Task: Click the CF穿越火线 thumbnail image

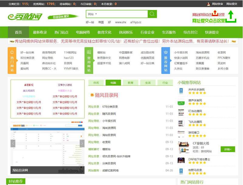Action: click(x=183, y=147)
